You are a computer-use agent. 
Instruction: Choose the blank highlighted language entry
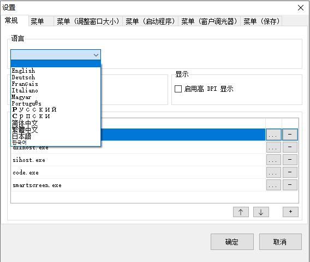[x=56, y=64]
